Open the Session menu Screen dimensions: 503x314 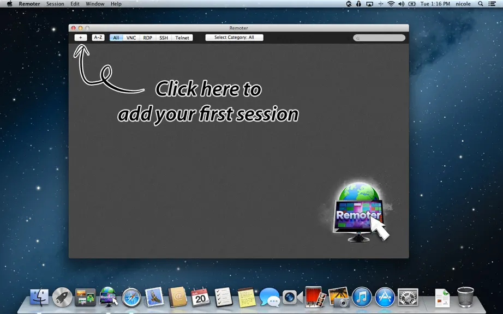tap(55, 4)
